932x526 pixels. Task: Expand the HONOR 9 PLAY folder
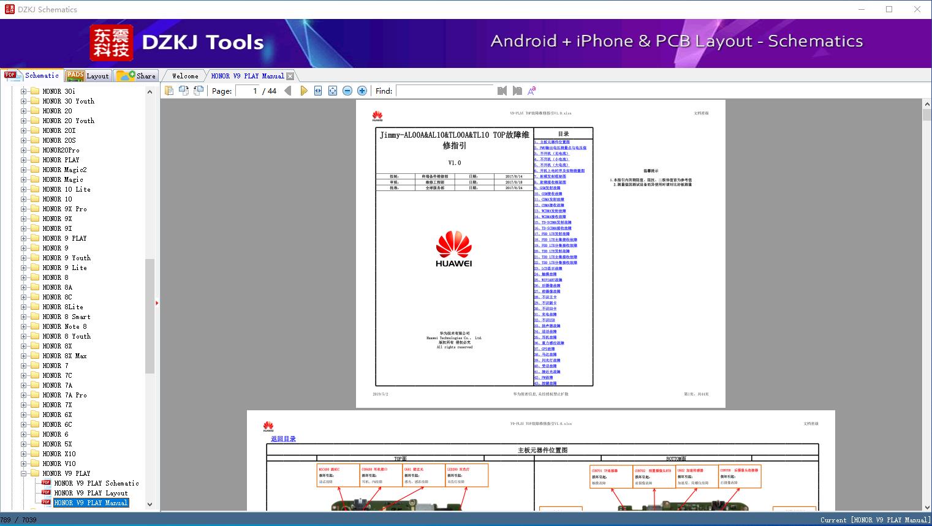[x=24, y=238]
